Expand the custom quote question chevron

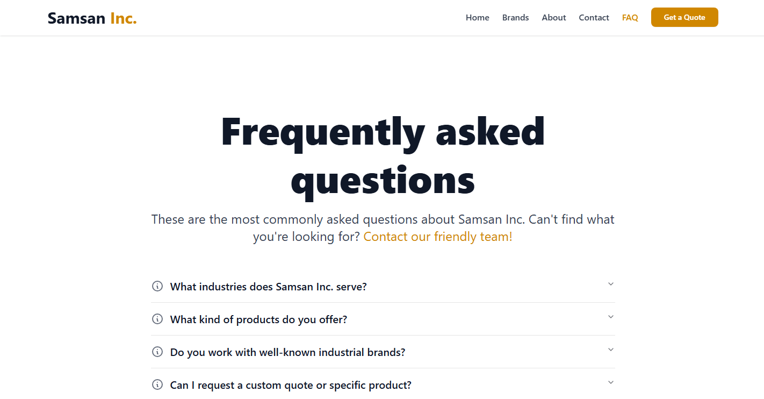point(610,382)
